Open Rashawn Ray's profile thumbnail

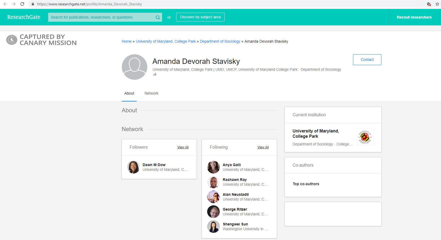(213, 182)
